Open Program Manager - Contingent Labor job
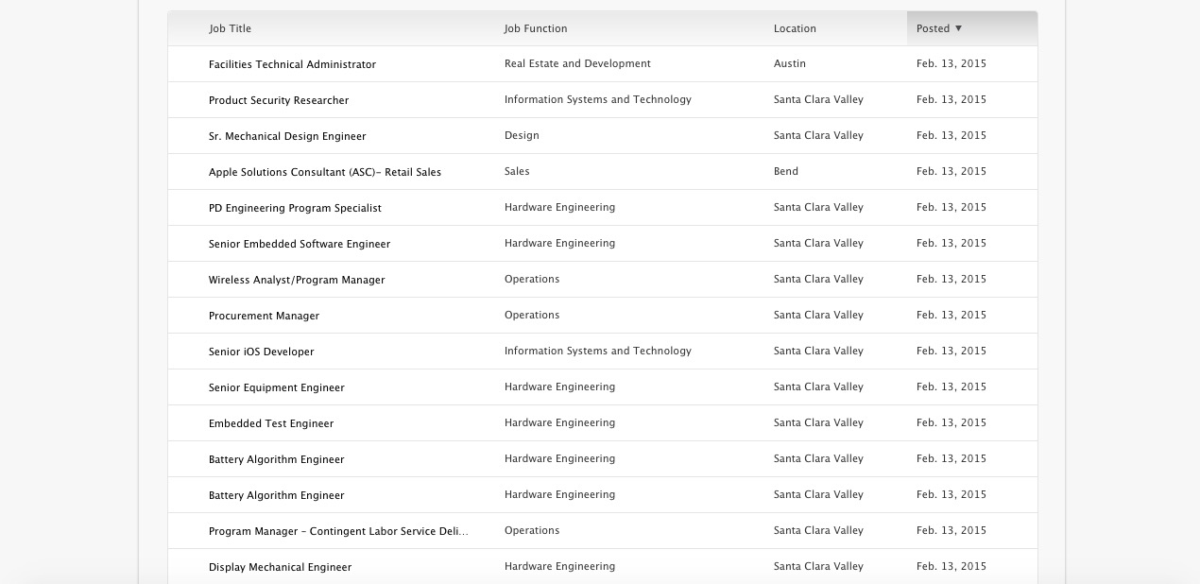 click(338, 531)
